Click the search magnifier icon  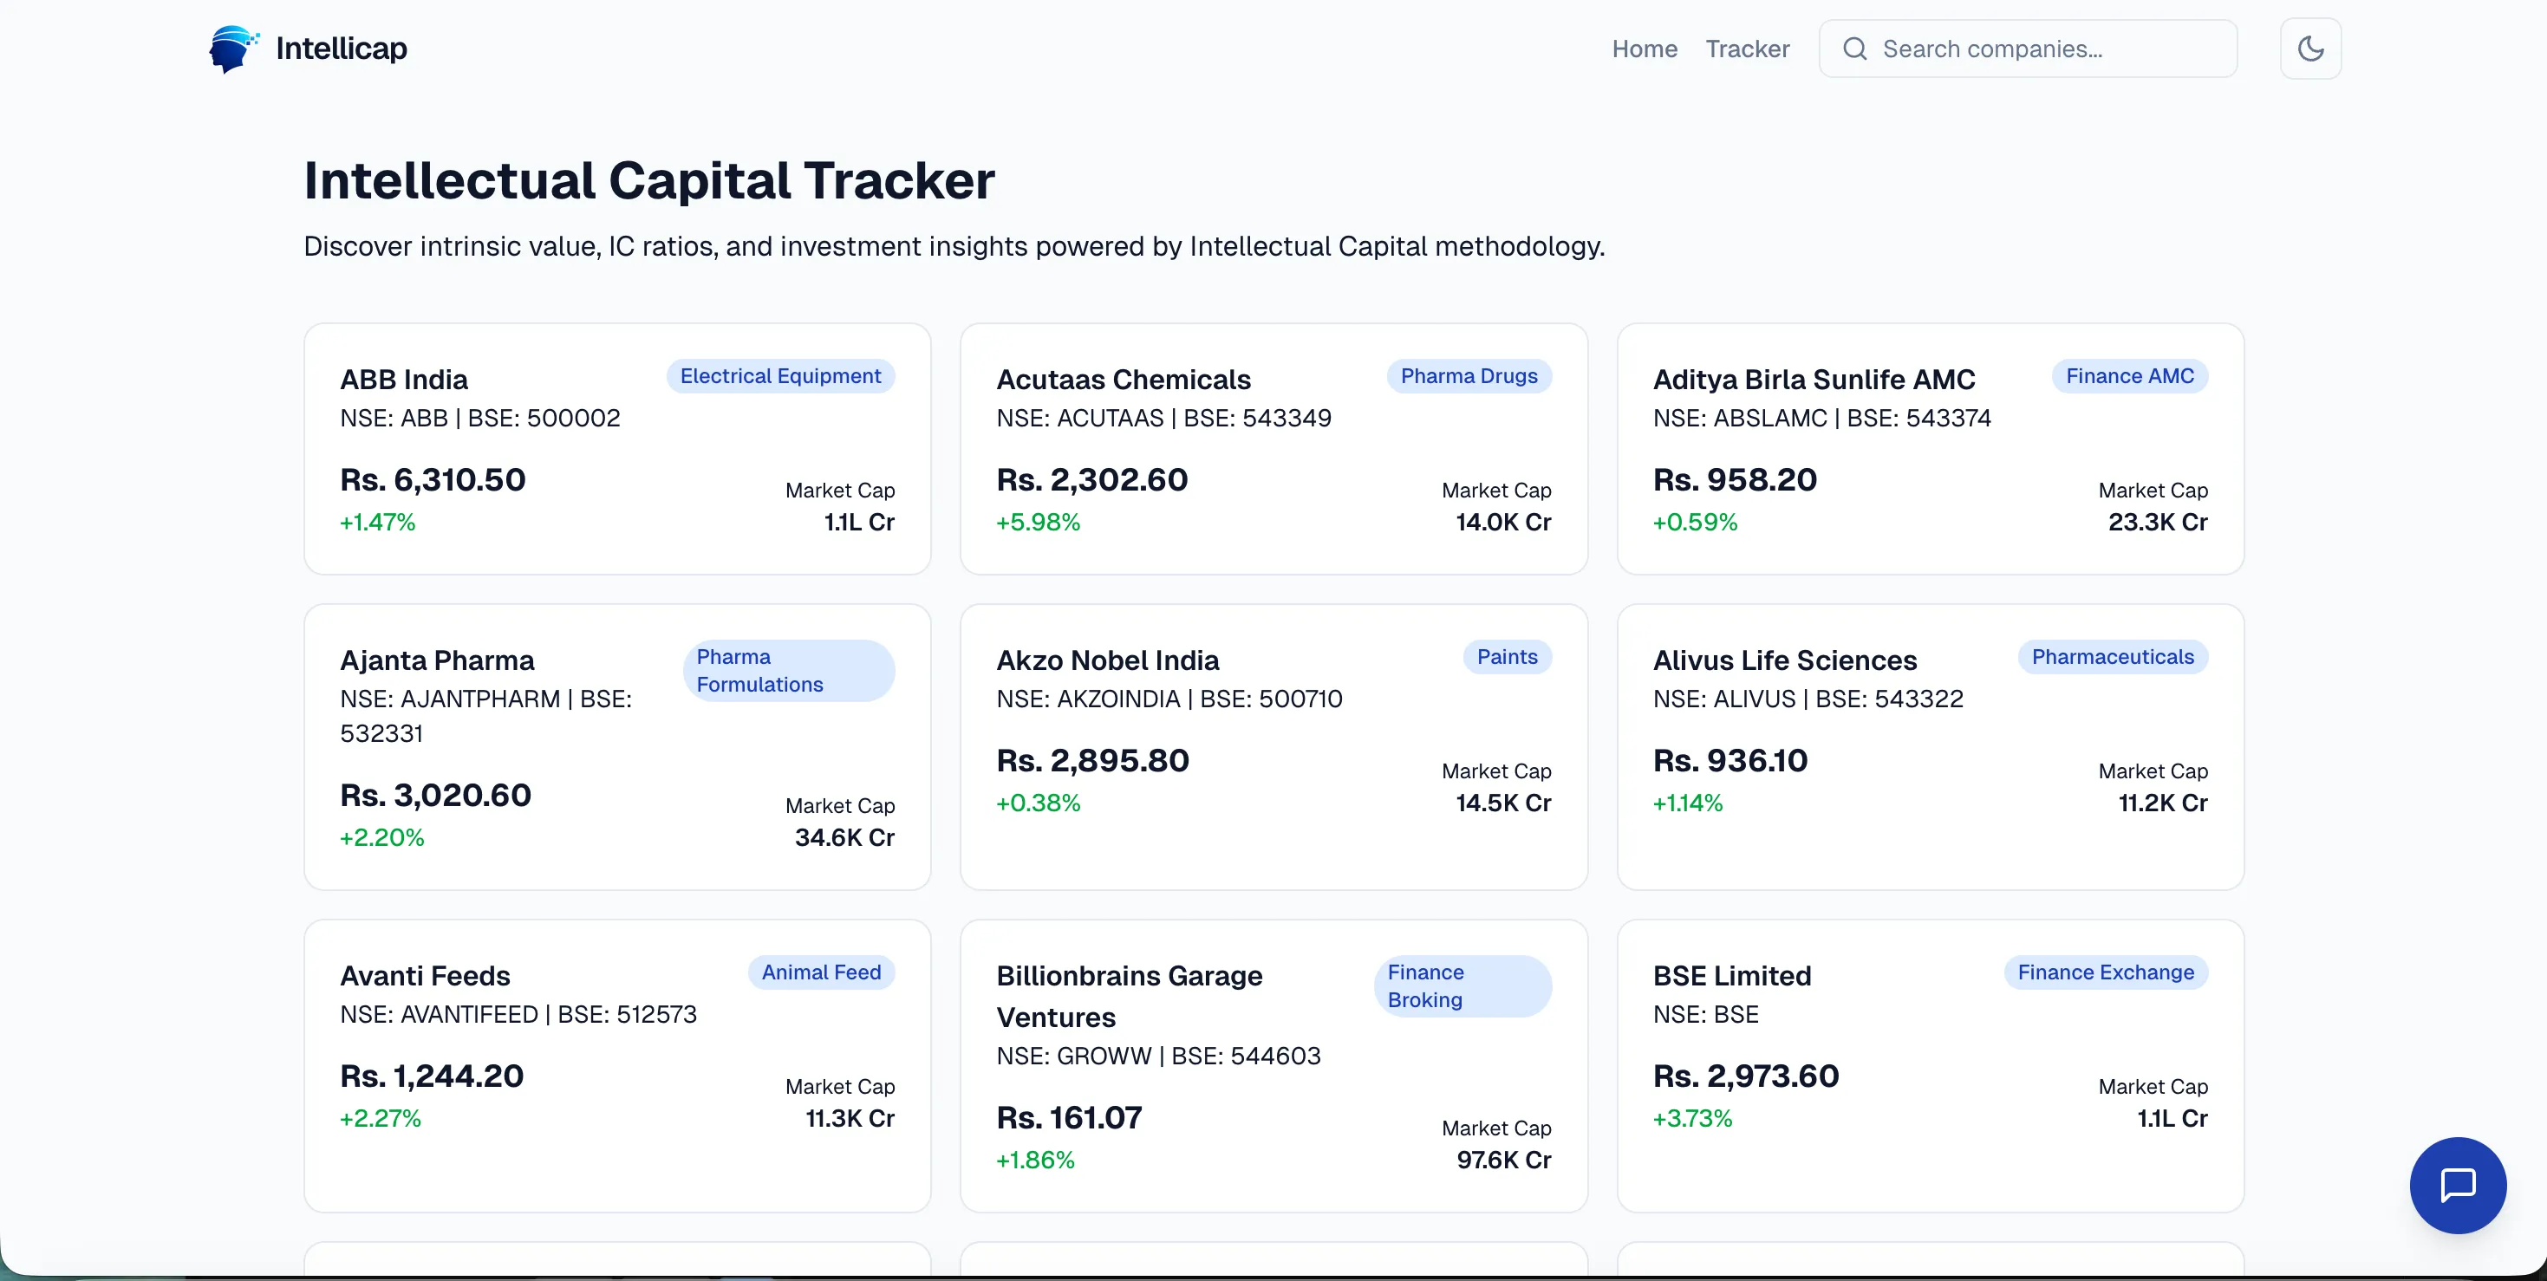1855,49
